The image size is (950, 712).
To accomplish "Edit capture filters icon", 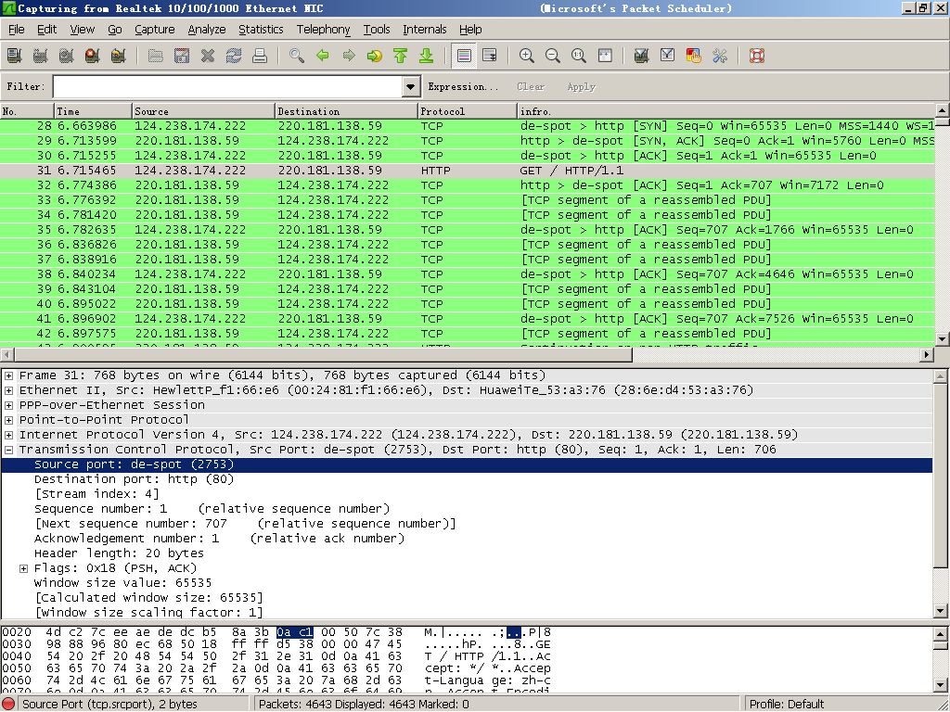I will 642,56.
